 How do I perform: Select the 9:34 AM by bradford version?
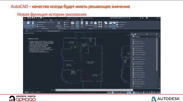point(139,43)
